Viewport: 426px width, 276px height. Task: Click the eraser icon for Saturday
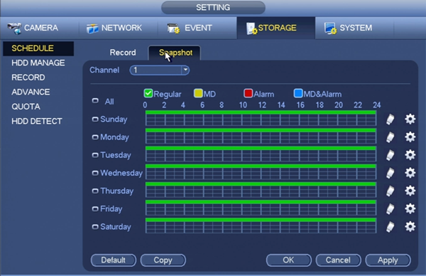[390, 227]
